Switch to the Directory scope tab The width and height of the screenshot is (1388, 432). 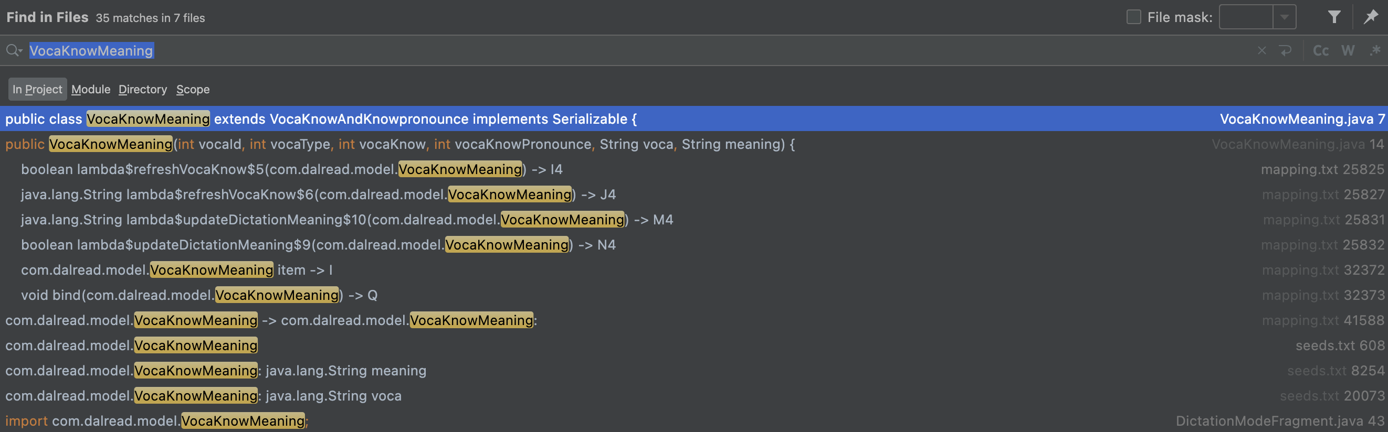[x=143, y=89]
